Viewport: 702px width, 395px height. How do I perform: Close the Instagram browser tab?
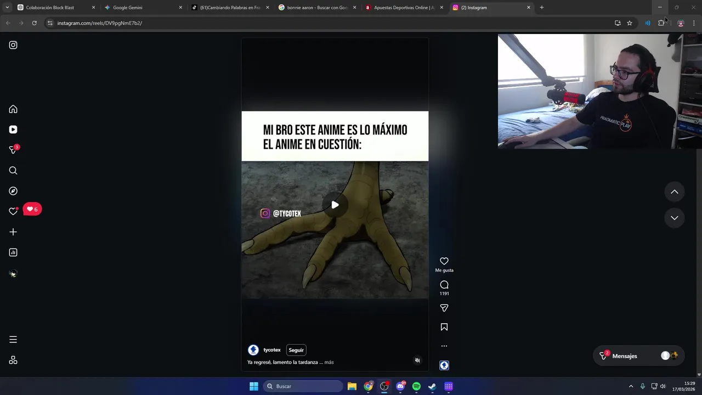[529, 8]
